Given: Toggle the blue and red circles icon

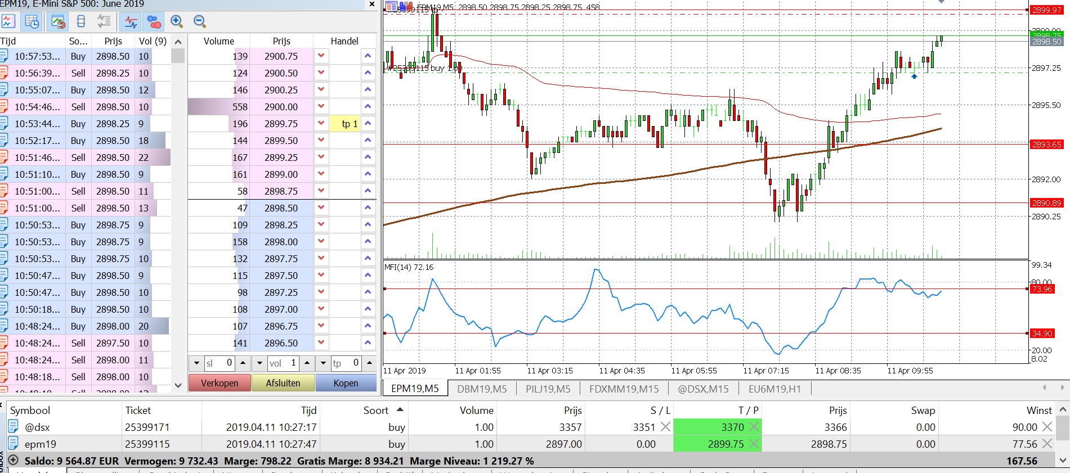Looking at the screenshot, I should click(x=154, y=21).
